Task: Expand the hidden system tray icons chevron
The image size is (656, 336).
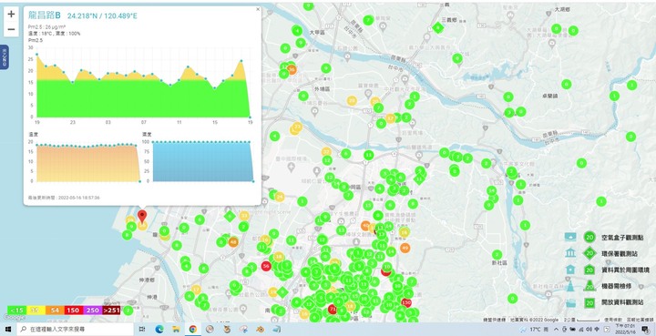Action: (556, 330)
